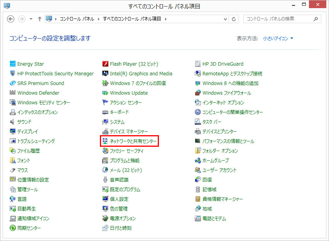Open the パフォーマンスの情報とツール link
The height and width of the screenshot is (241, 329).
coord(228,141)
